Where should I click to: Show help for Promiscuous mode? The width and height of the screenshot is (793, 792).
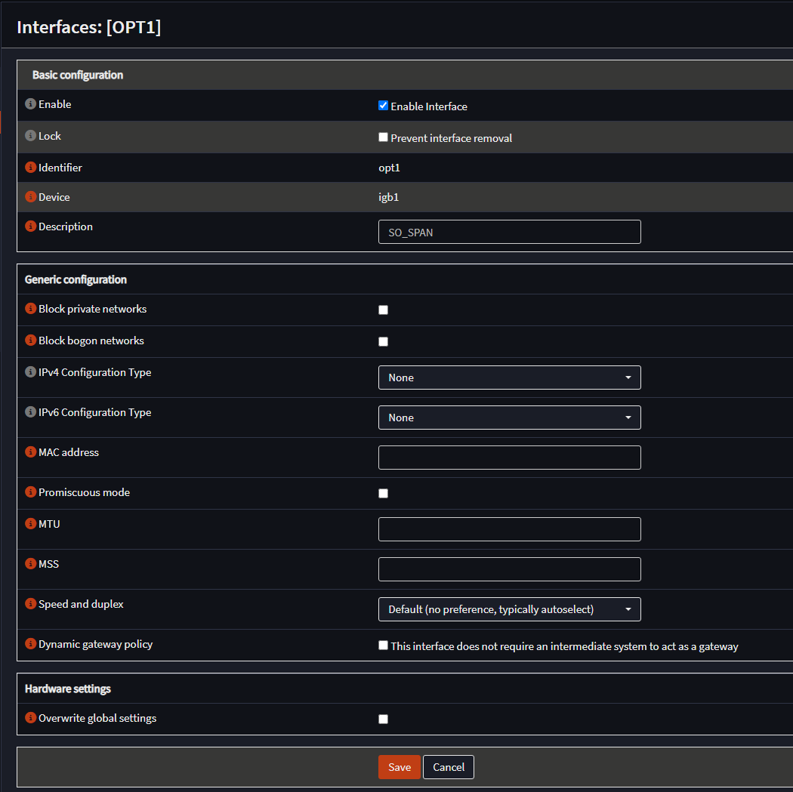coord(30,492)
